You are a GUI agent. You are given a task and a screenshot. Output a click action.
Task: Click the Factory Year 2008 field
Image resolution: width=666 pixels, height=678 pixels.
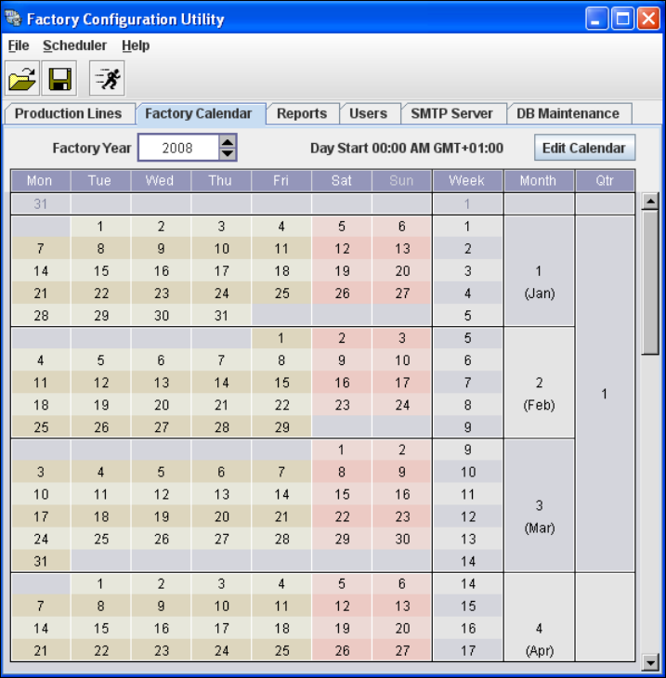178,148
